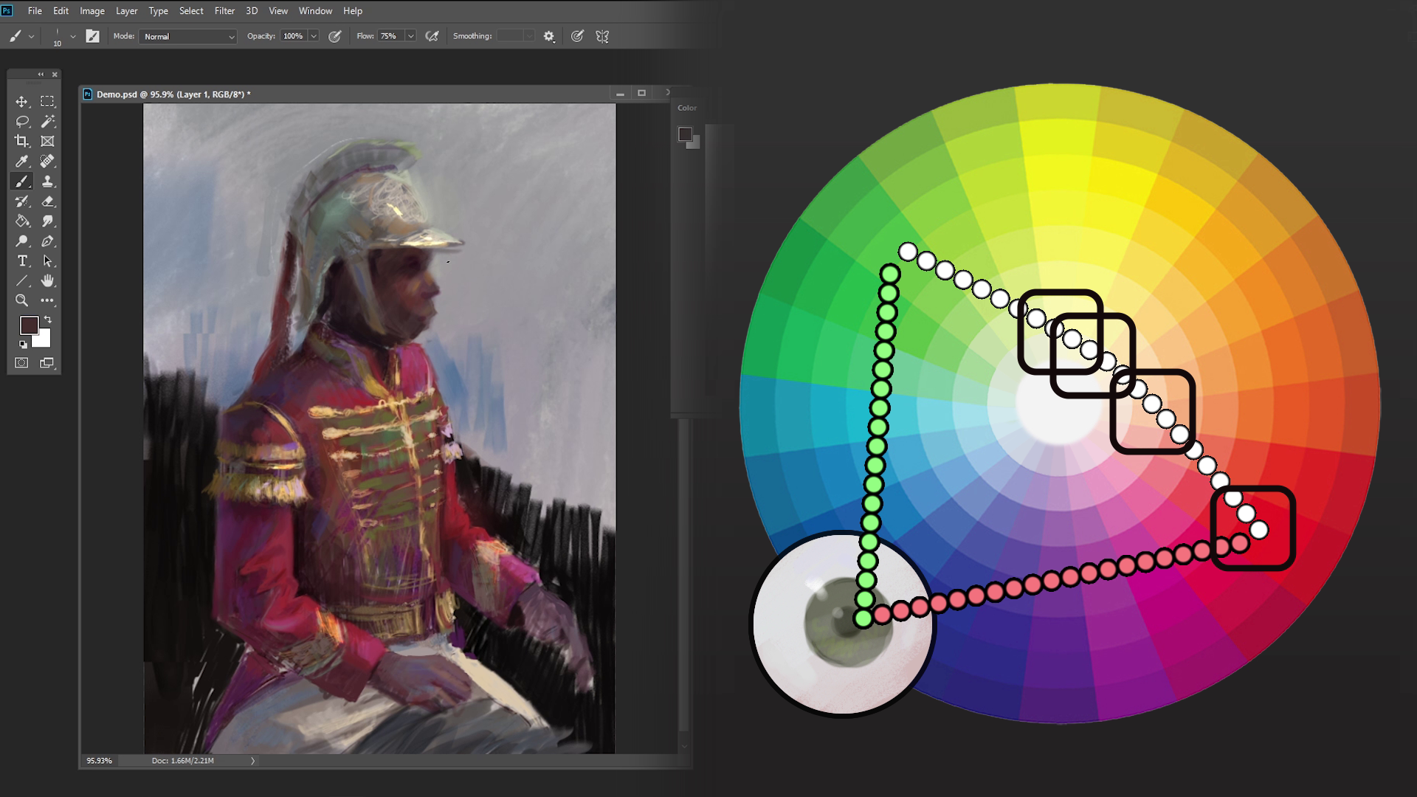The image size is (1417, 797).
Task: Select the Zoom tool
Action: point(22,300)
